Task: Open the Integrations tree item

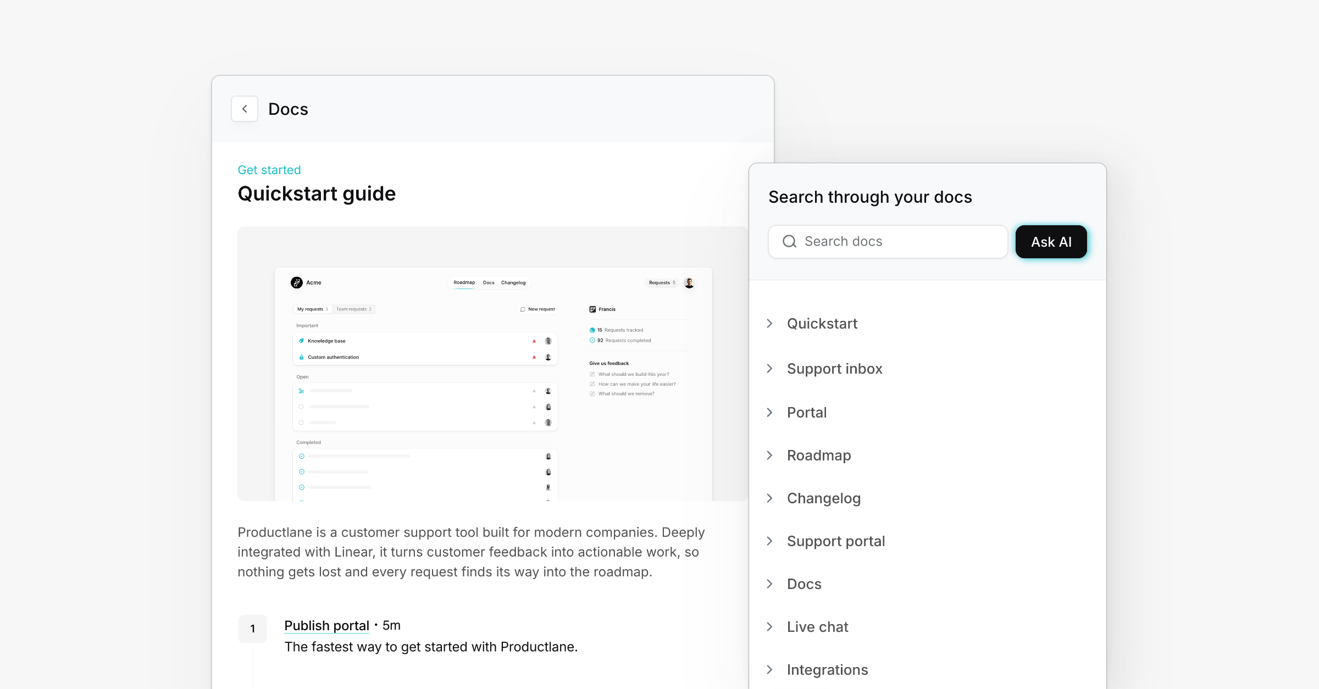Action: [827, 670]
